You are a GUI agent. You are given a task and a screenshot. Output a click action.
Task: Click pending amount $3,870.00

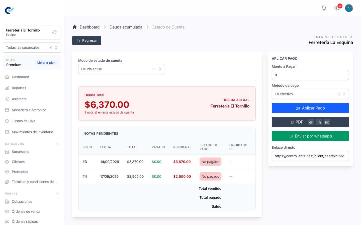point(182,162)
